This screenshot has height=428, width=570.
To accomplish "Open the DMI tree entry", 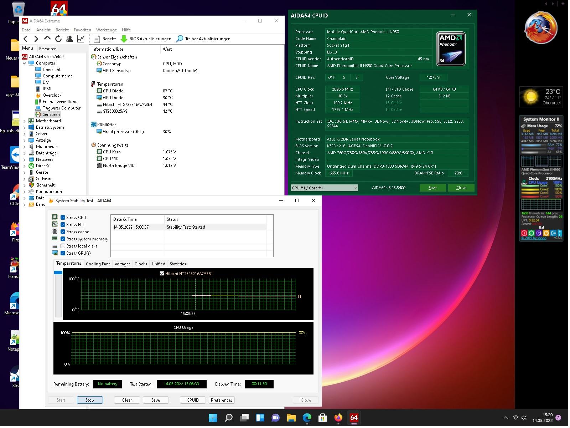I will tap(43, 82).
